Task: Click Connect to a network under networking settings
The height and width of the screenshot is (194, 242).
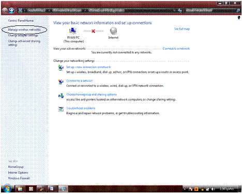Action: [80, 81]
